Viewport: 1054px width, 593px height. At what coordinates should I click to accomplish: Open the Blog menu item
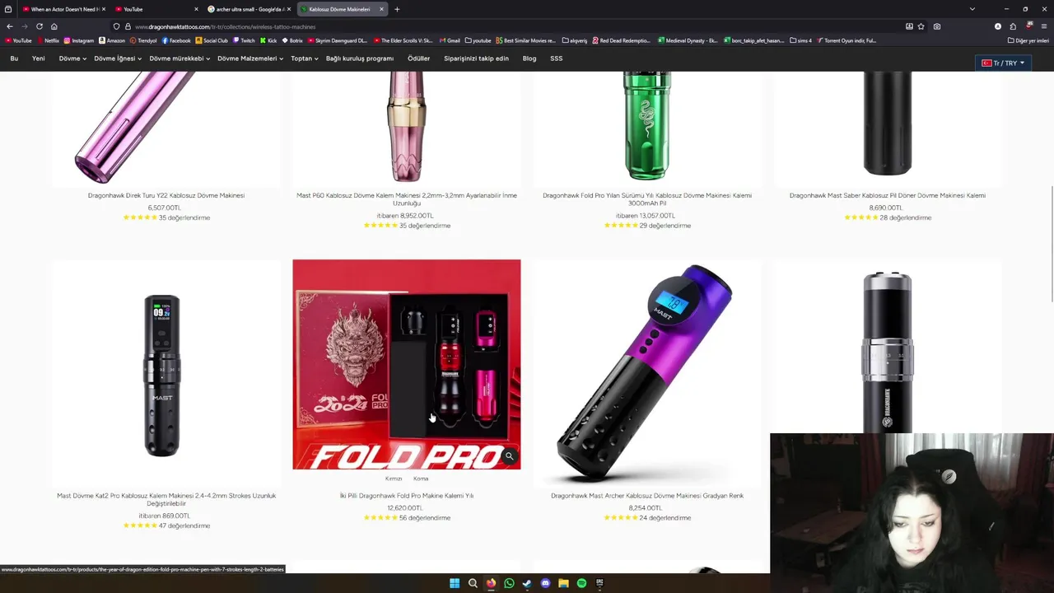[529, 58]
